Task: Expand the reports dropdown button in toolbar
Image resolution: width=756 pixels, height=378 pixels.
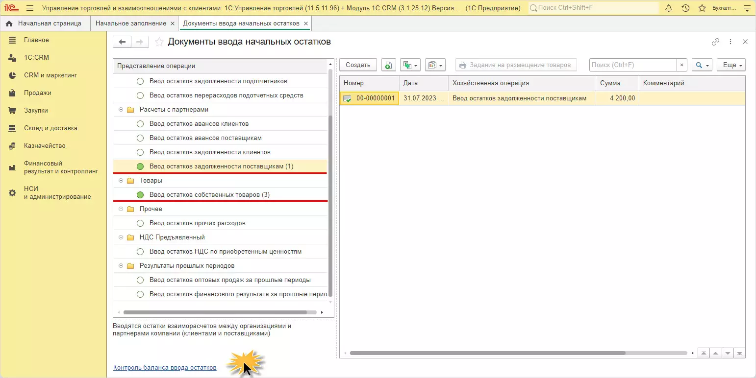Action: [434, 65]
